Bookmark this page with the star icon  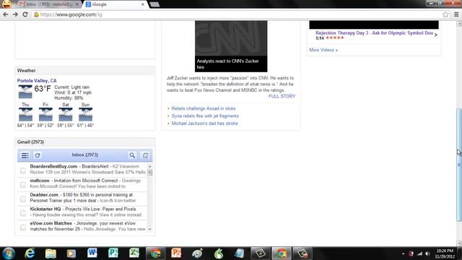(x=445, y=14)
